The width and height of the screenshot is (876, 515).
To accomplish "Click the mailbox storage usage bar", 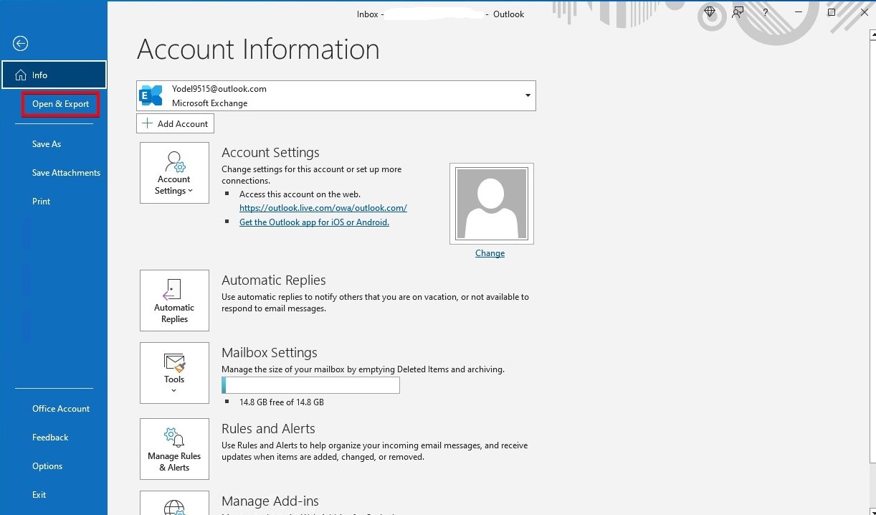I will [x=310, y=385].
